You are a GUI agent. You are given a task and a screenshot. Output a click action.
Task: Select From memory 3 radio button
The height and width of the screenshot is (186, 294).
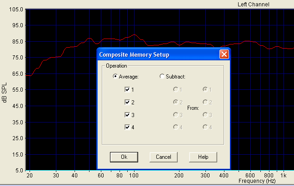205,115
